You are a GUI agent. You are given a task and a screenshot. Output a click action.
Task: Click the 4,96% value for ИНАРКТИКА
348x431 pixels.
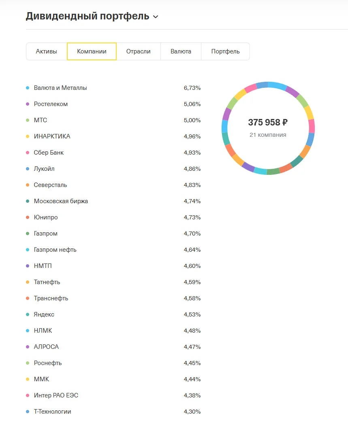192,136
